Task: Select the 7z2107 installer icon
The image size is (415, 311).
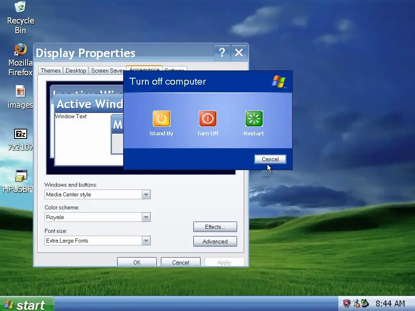Action: (20, 140)
